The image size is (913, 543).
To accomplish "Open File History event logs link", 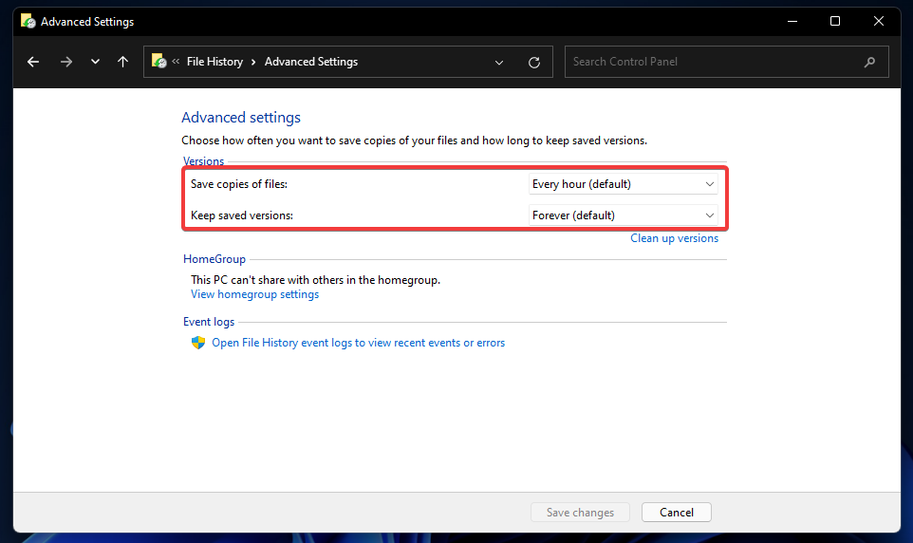I will 358,343.
